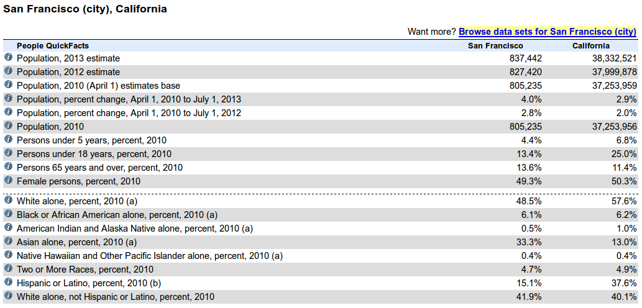Show info for Two or More Races

pos(9,268)
